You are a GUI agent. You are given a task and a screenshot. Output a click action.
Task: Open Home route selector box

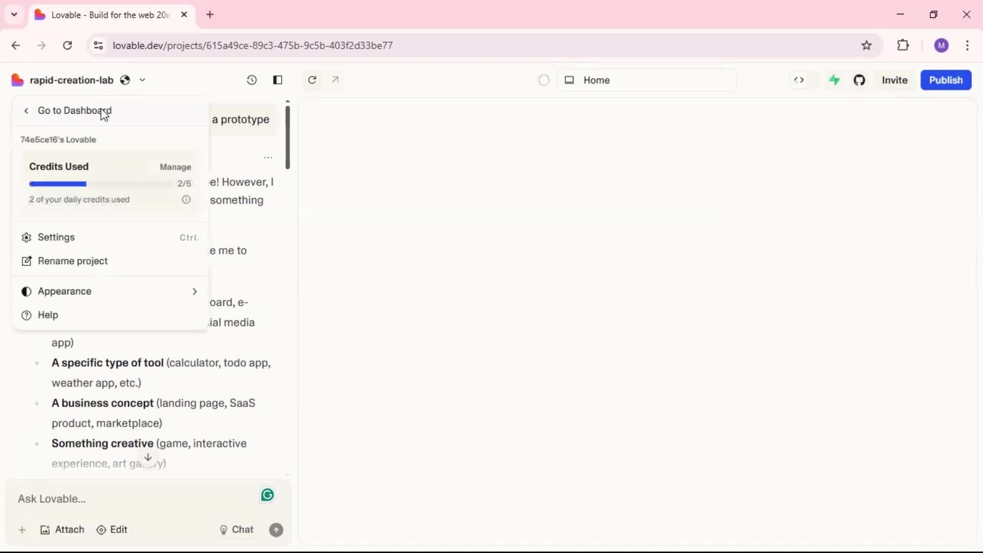[647, 80]
